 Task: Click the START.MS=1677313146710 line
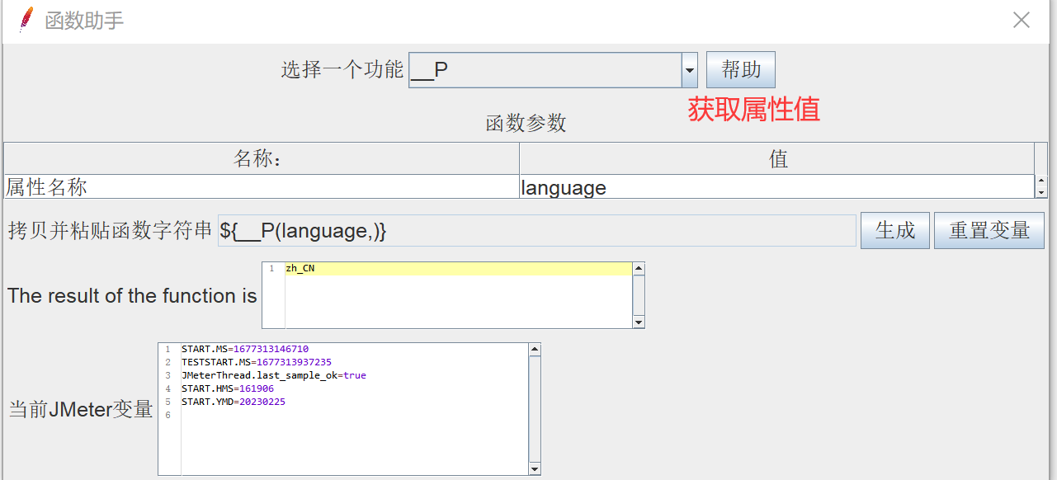click(245, 350)
